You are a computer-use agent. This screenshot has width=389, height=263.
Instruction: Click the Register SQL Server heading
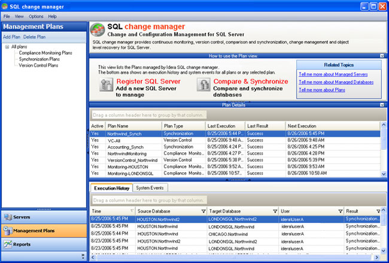click(148, 81)
